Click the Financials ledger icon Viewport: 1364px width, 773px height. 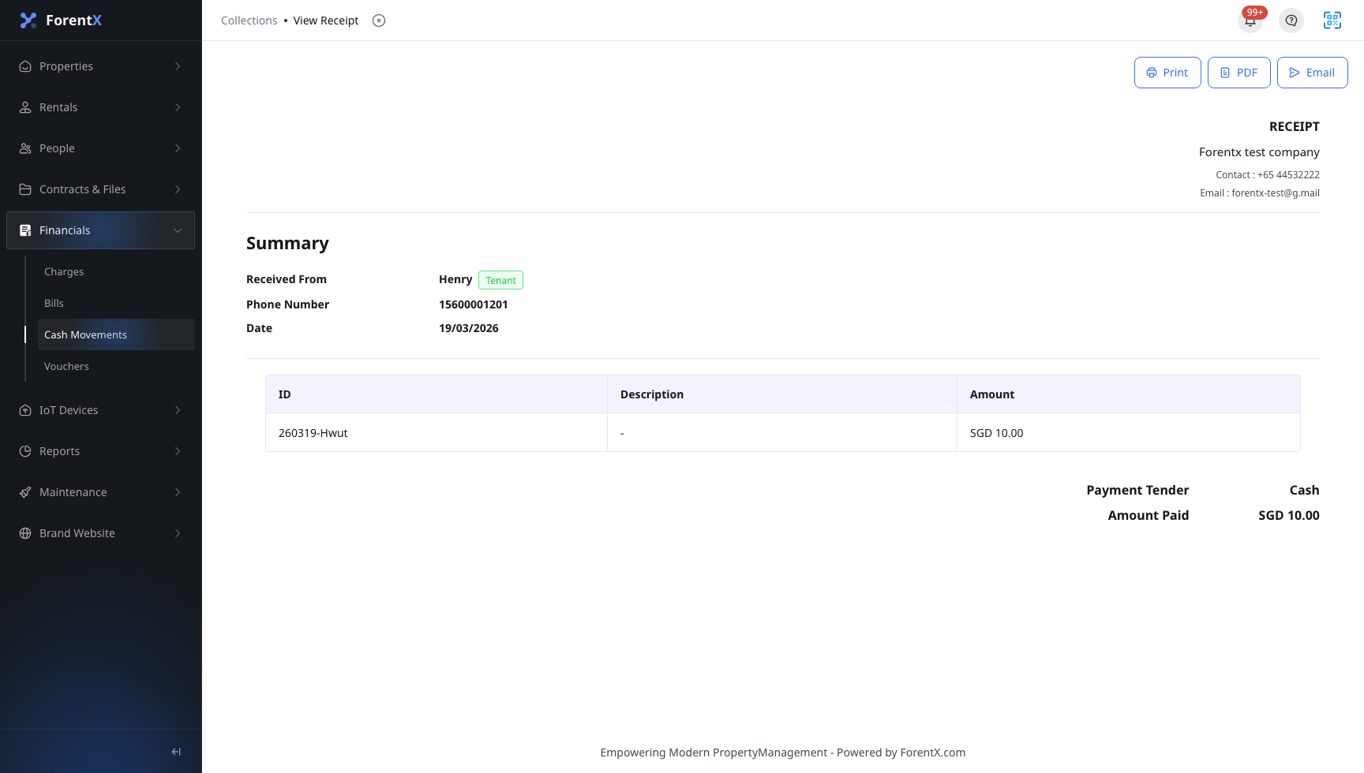pos(25,230)
